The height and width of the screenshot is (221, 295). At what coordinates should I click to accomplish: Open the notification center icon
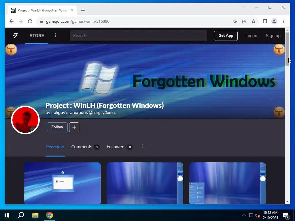[286, 216]
